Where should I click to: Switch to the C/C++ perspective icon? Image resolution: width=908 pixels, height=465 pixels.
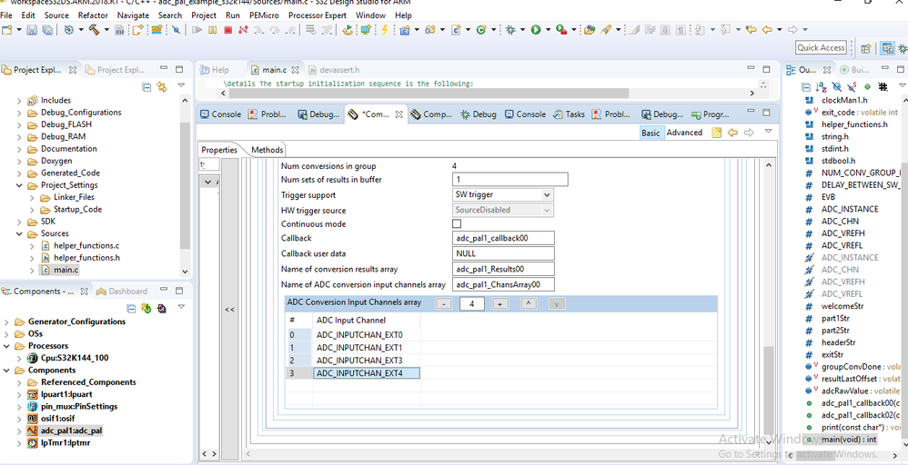887,48
